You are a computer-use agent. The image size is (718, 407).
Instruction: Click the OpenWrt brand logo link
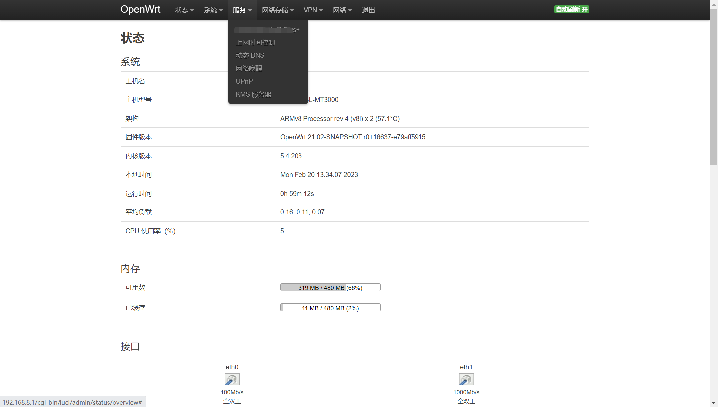click(x=140, y=9)
